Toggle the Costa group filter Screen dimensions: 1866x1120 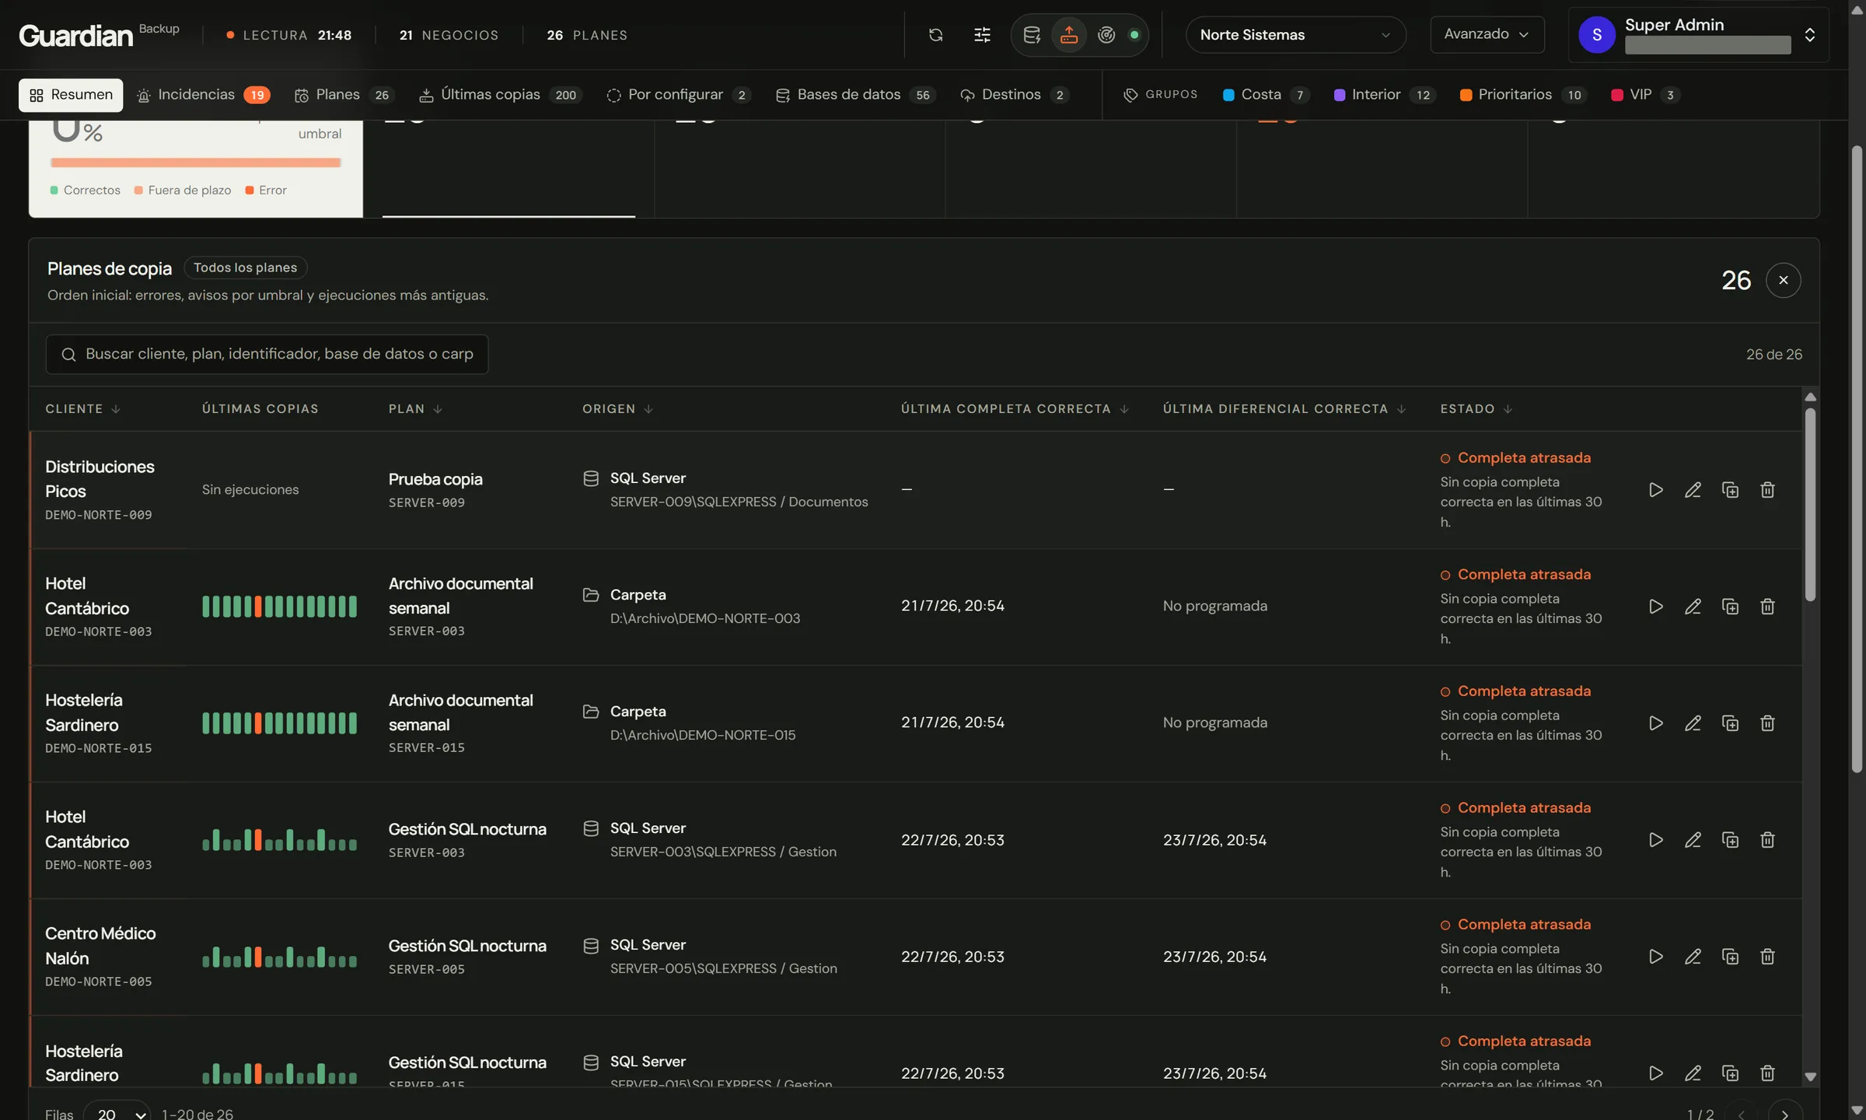pyautogui.click(x=1266, y=95)
